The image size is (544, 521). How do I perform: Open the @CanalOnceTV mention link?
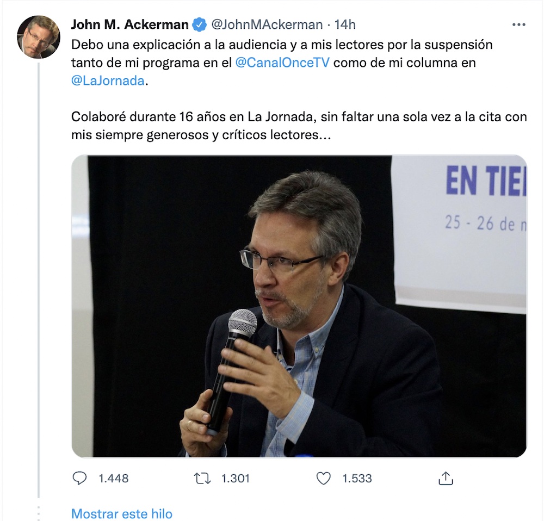pyautogui.click(x=282, y=63)
